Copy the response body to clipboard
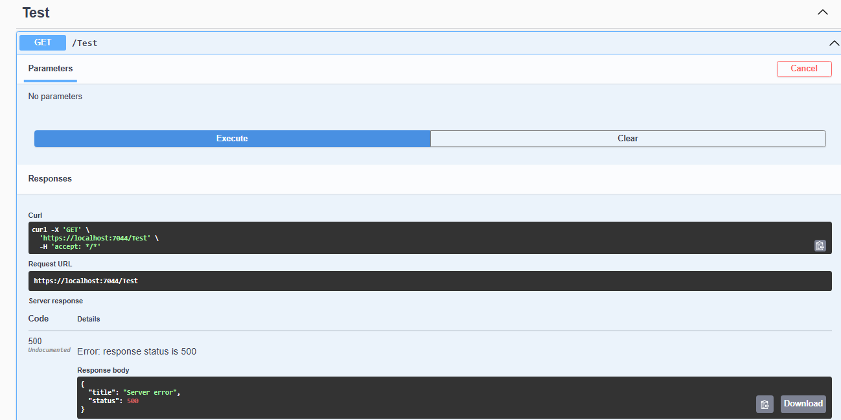Viewport: 841px width, 420px height. pyautogui.click(x=765, y=404)
